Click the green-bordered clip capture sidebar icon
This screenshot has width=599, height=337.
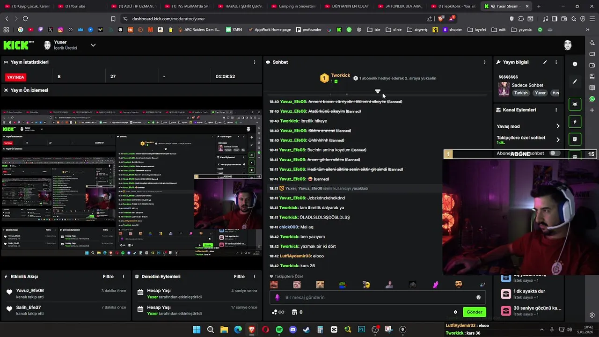click(575, 104)
